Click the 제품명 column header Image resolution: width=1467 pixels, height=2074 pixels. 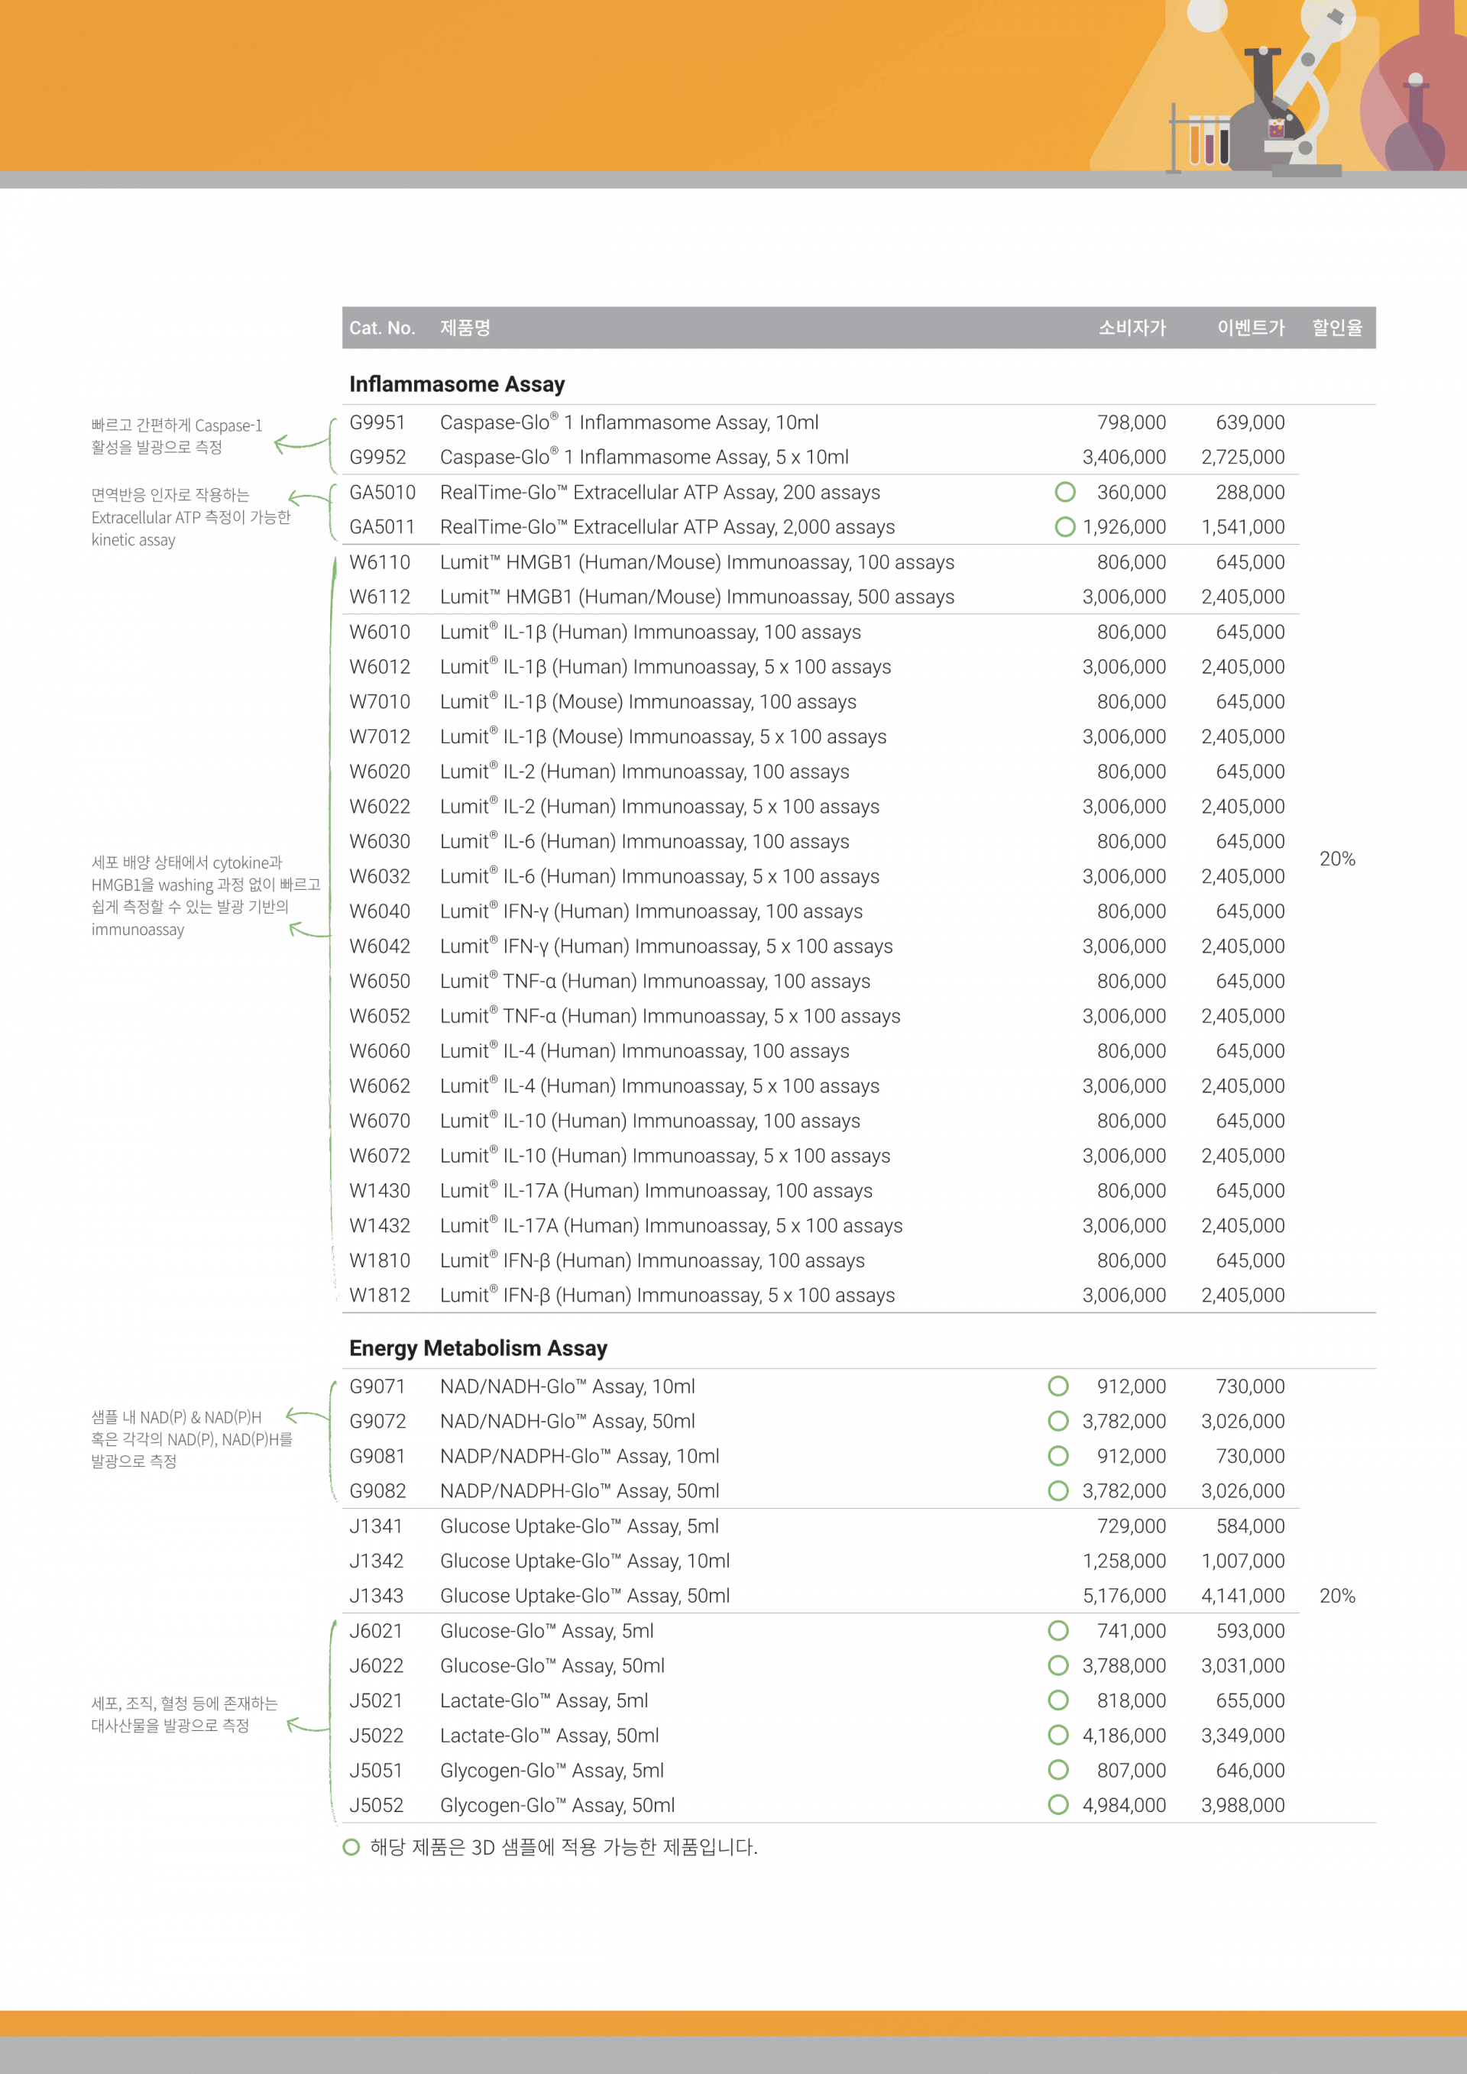465,328
